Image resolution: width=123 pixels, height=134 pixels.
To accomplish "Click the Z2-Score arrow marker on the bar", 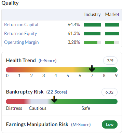I will (54, 99).
